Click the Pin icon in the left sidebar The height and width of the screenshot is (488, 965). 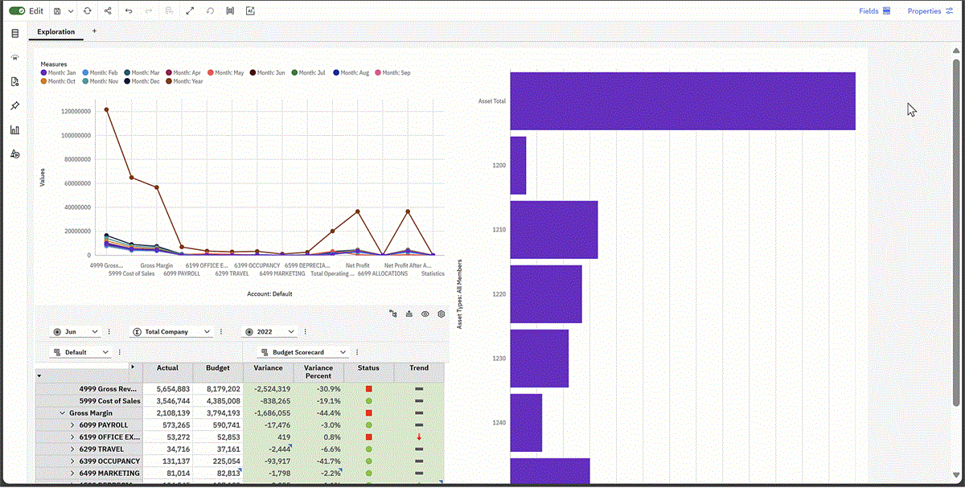tap(14, 105)
